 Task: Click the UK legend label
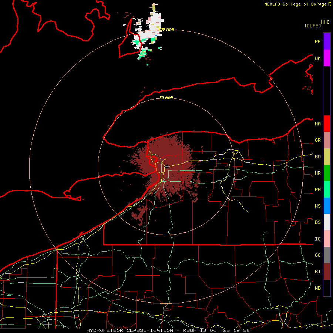tap(317, 58)
